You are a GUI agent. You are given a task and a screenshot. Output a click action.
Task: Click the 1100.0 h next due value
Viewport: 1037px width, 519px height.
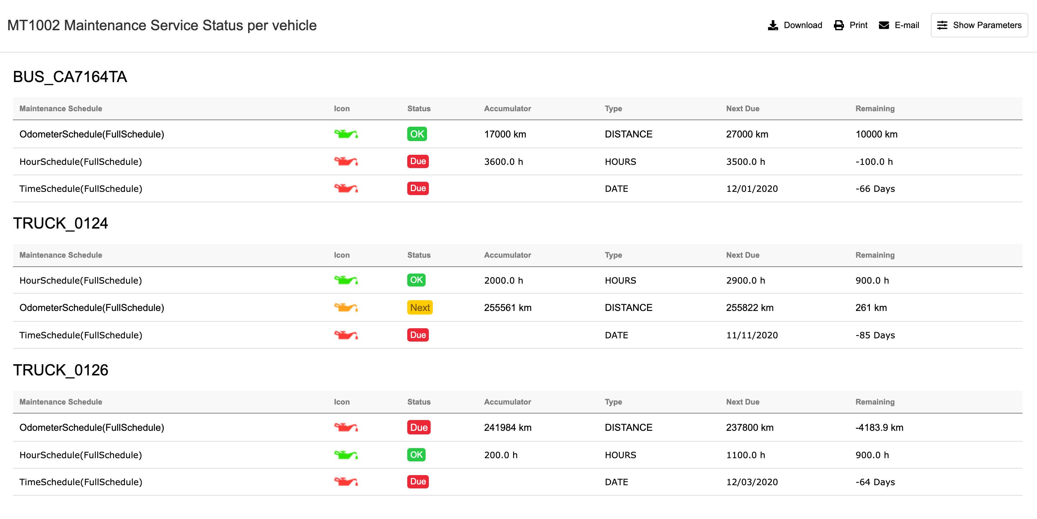coord(746,455)
